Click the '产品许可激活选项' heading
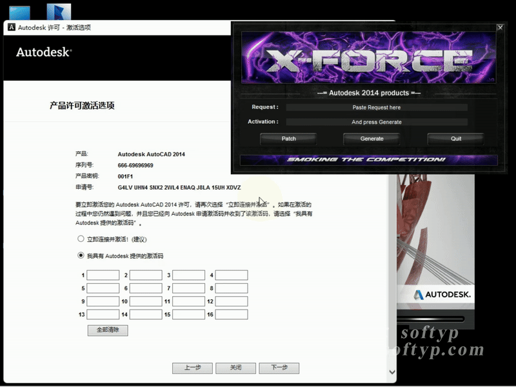 [82, 106]
